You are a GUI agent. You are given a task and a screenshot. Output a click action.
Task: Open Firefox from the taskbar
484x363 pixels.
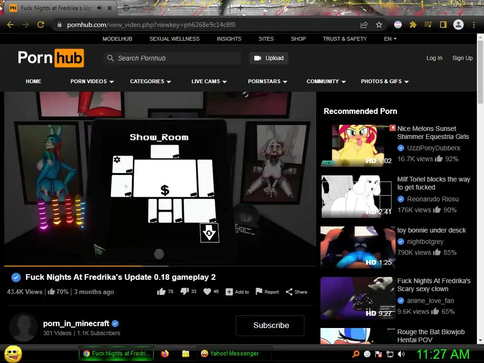[x=165, y=354]
